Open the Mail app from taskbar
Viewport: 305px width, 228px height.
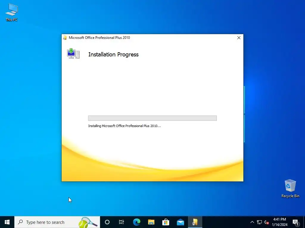180,222
